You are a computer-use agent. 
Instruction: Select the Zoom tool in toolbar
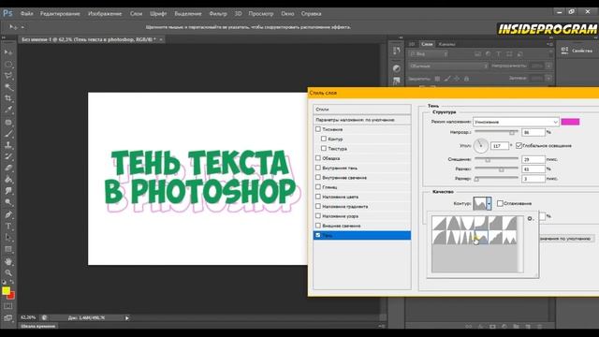click(8, 272)
